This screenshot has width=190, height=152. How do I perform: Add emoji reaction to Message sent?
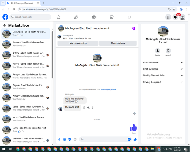[x=84, y=108]
